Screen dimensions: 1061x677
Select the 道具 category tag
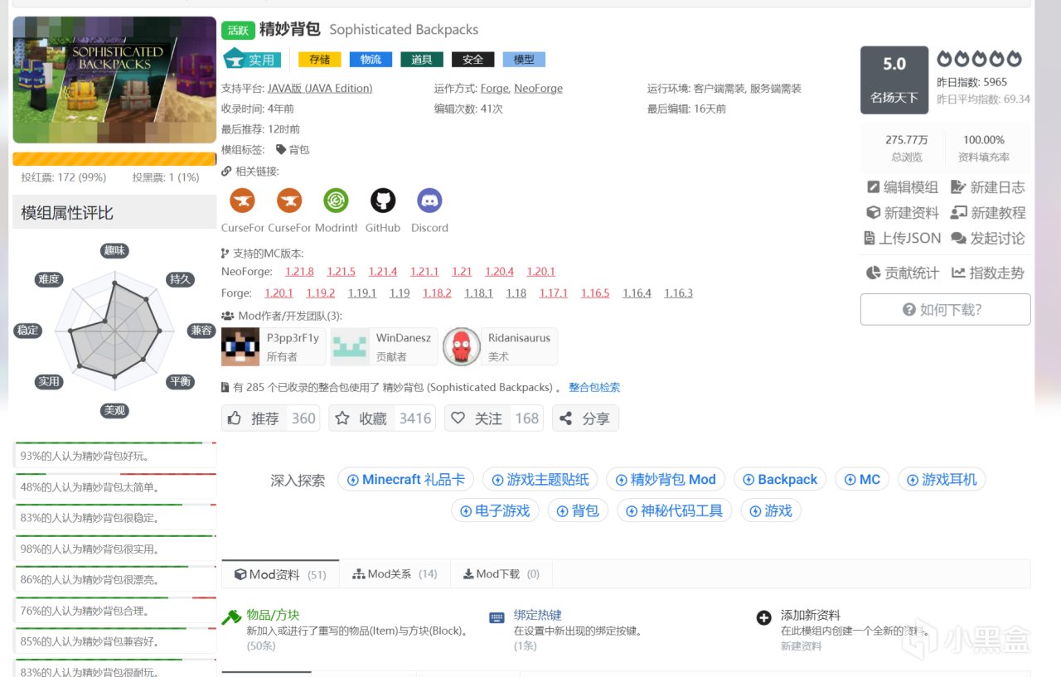click(422, 60)
